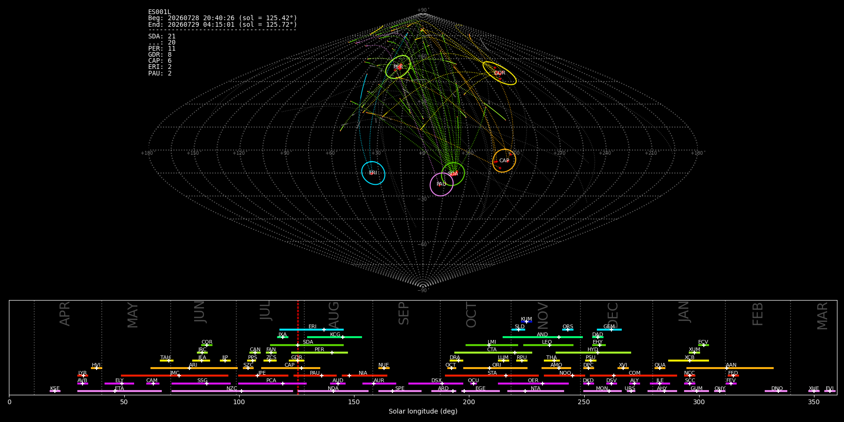Click the NZC pink bar on timeline
This screenshot has width=844, height=422.
[232, 391]
